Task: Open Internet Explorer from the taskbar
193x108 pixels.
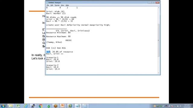Action: pyautogui.click(x=26, y=106)
